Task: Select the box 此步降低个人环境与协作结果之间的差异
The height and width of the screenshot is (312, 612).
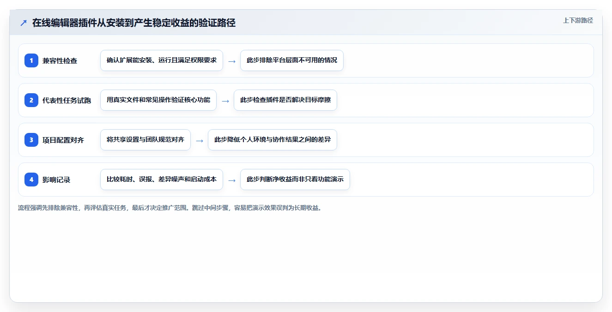Action: pos(273,140)
